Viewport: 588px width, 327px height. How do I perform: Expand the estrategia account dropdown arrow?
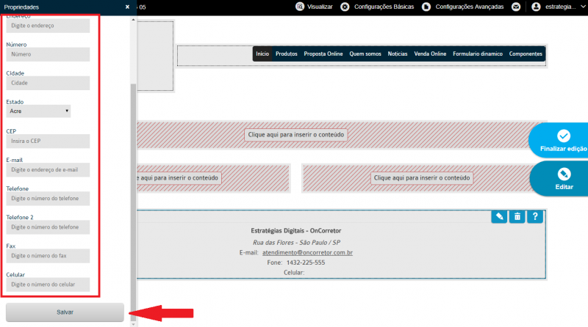tap(584, 7)
